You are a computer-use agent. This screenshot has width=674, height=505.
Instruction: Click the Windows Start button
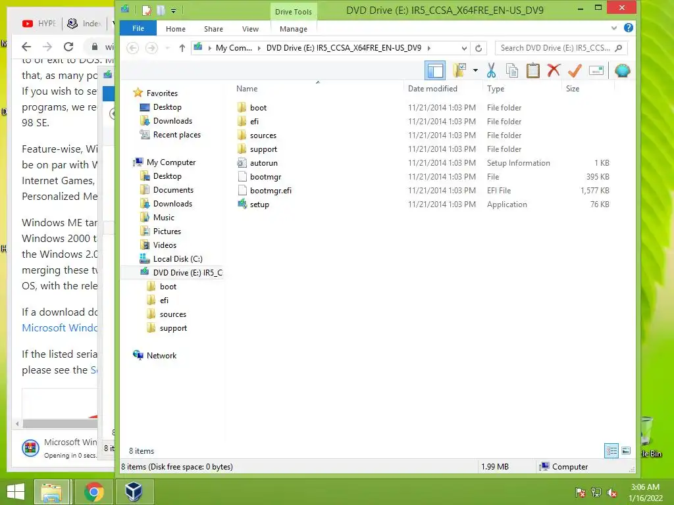click(x=16, y=492)
